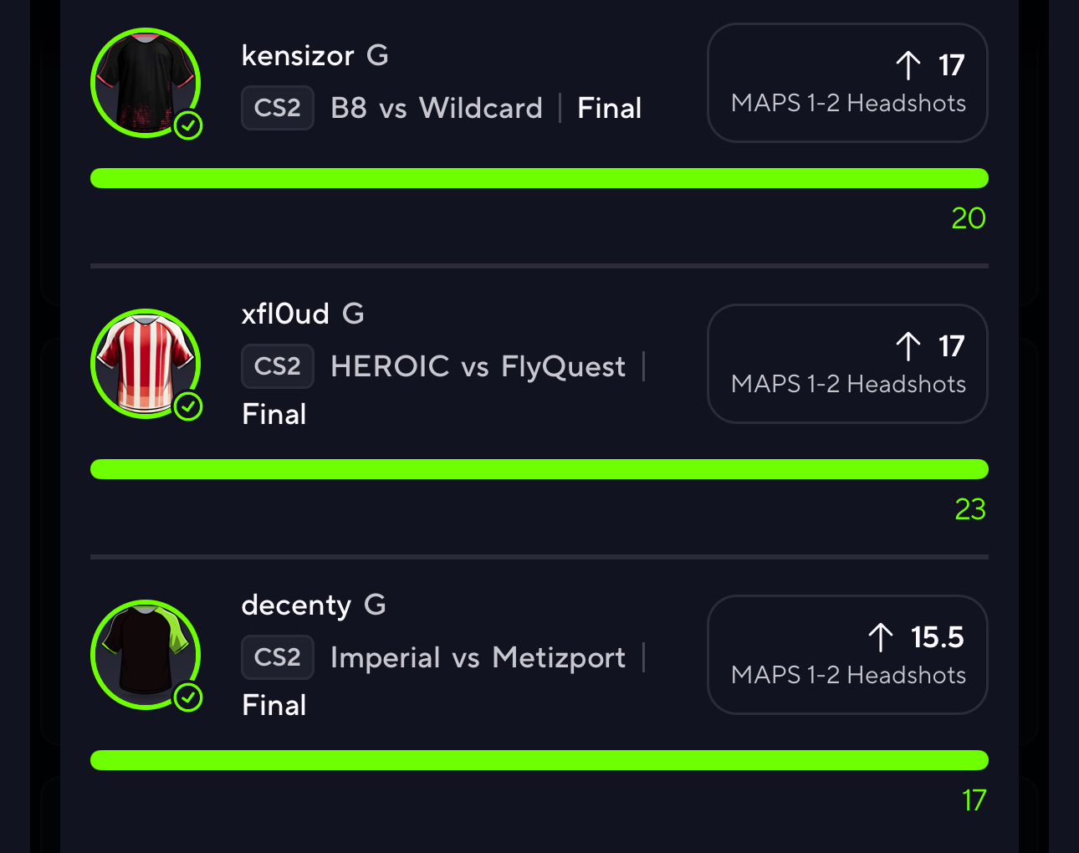Click the up arrow beside xfl0ud's 17

click(x=908, y=346)
